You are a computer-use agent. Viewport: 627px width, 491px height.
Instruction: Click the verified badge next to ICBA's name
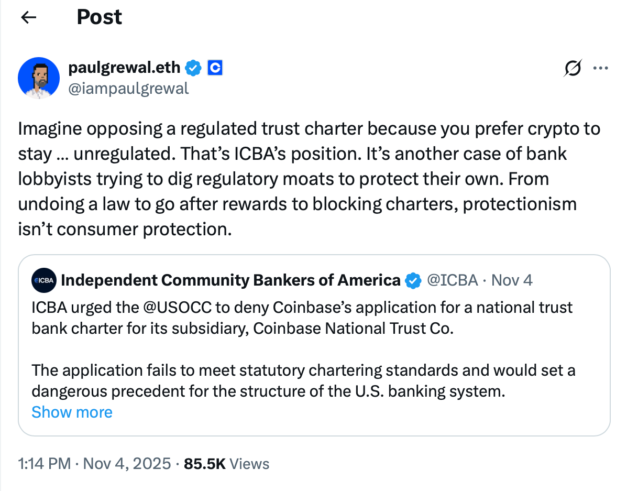(x=414, y=280)
